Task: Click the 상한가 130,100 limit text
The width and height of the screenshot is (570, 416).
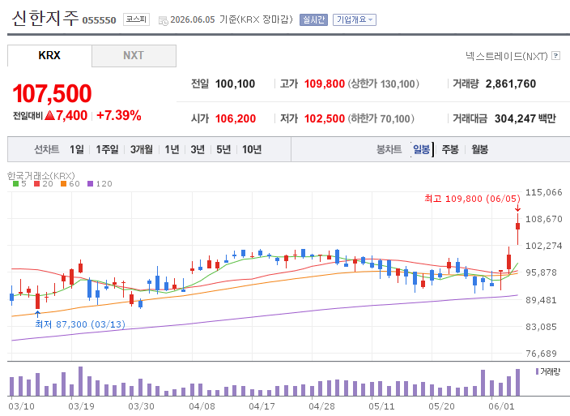Action: click(x=384, y=84)
